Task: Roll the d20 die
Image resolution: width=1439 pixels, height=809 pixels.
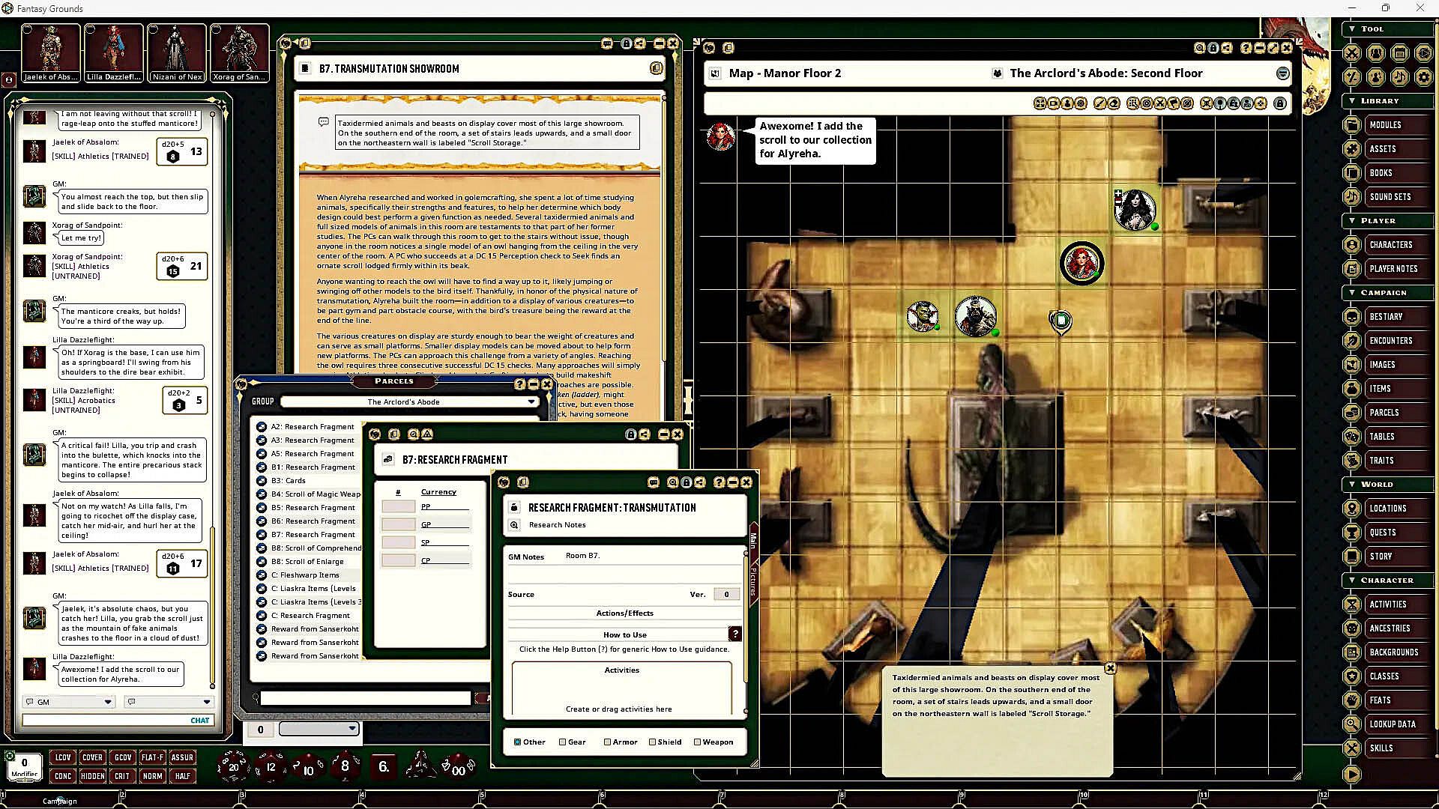Action: click(x=232, y=766)
